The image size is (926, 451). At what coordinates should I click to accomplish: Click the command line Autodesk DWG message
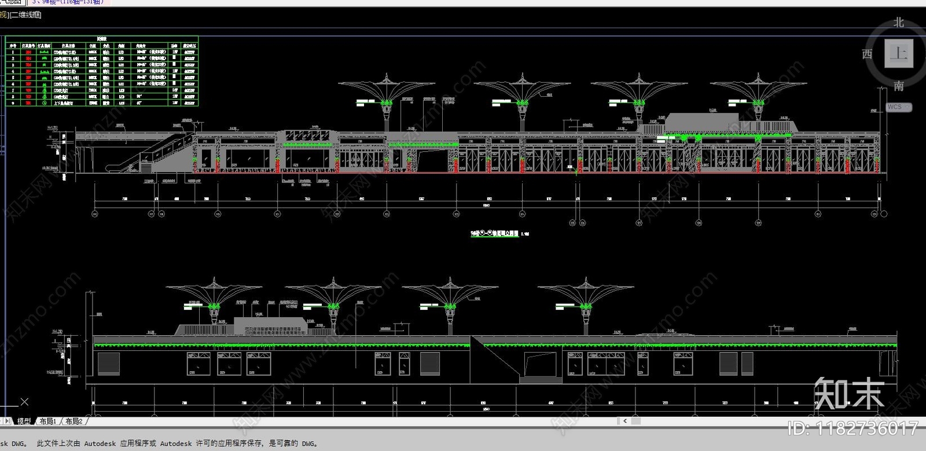point(159,443)
